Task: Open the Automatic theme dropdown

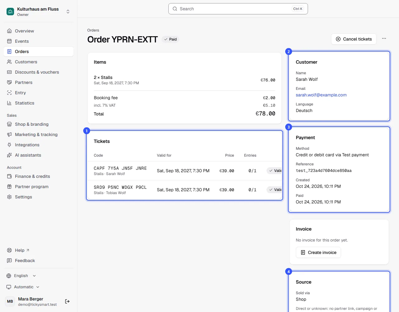Action: pyautogui.click(x=23, y=287)
